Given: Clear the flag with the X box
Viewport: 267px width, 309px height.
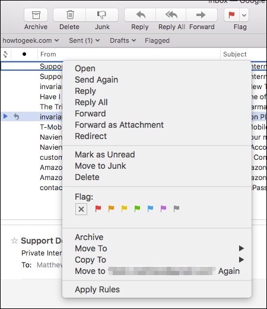Looking at the screenshot, I should pyautogui.click(x=81, y=209).
